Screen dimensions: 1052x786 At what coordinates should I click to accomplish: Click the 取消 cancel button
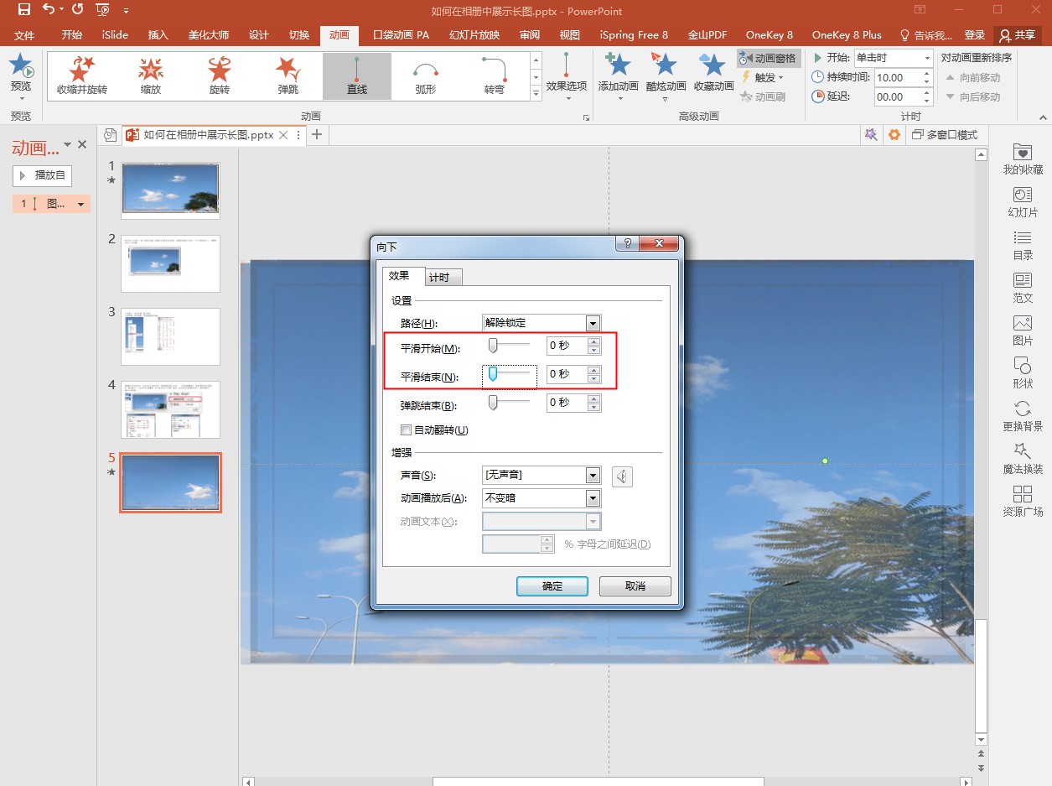[x=635, y=586]
